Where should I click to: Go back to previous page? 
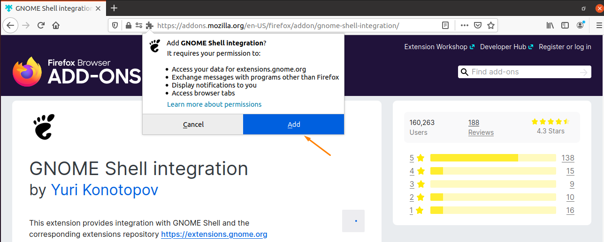pos(11,25)
